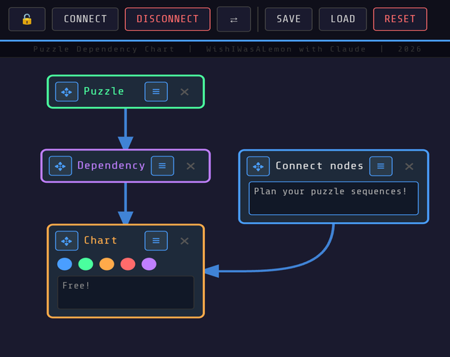Click the 'Chart' node title

(x=101, y=240)
